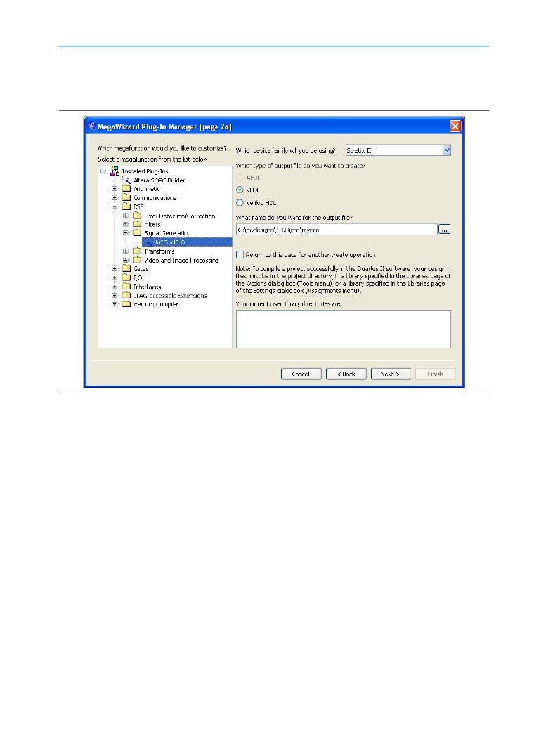Click the output file name input field

tap(337, 229)
